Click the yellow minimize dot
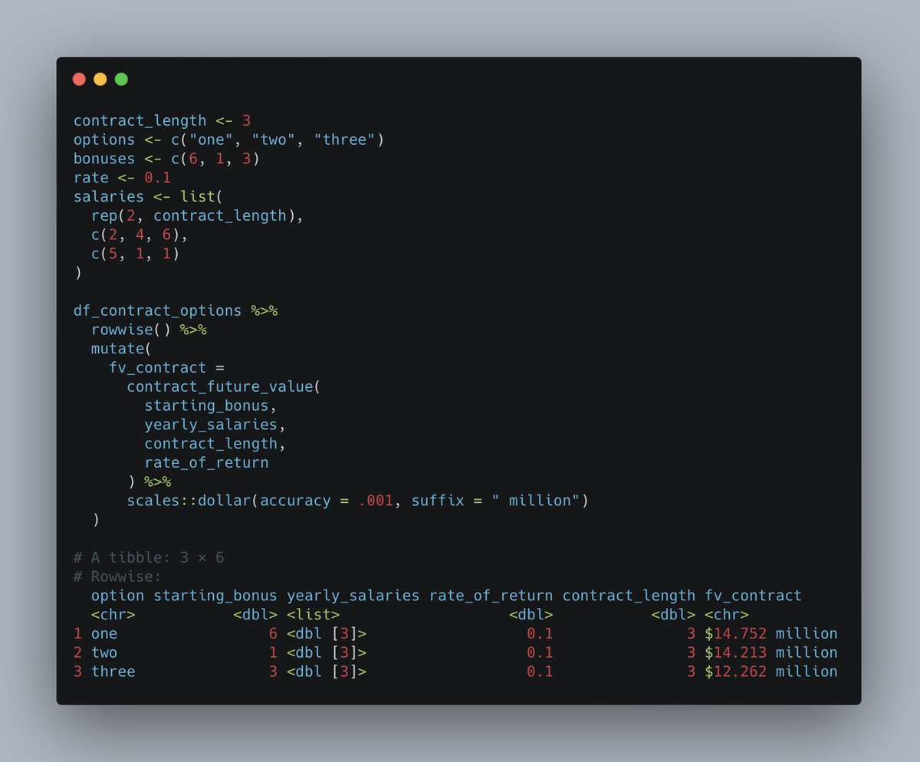The width and height of the screenshot is (920, 762). 100,79
